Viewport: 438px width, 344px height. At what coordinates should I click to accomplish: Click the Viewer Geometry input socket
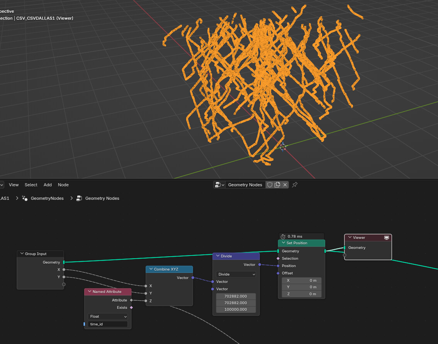(x=345, y=248)
